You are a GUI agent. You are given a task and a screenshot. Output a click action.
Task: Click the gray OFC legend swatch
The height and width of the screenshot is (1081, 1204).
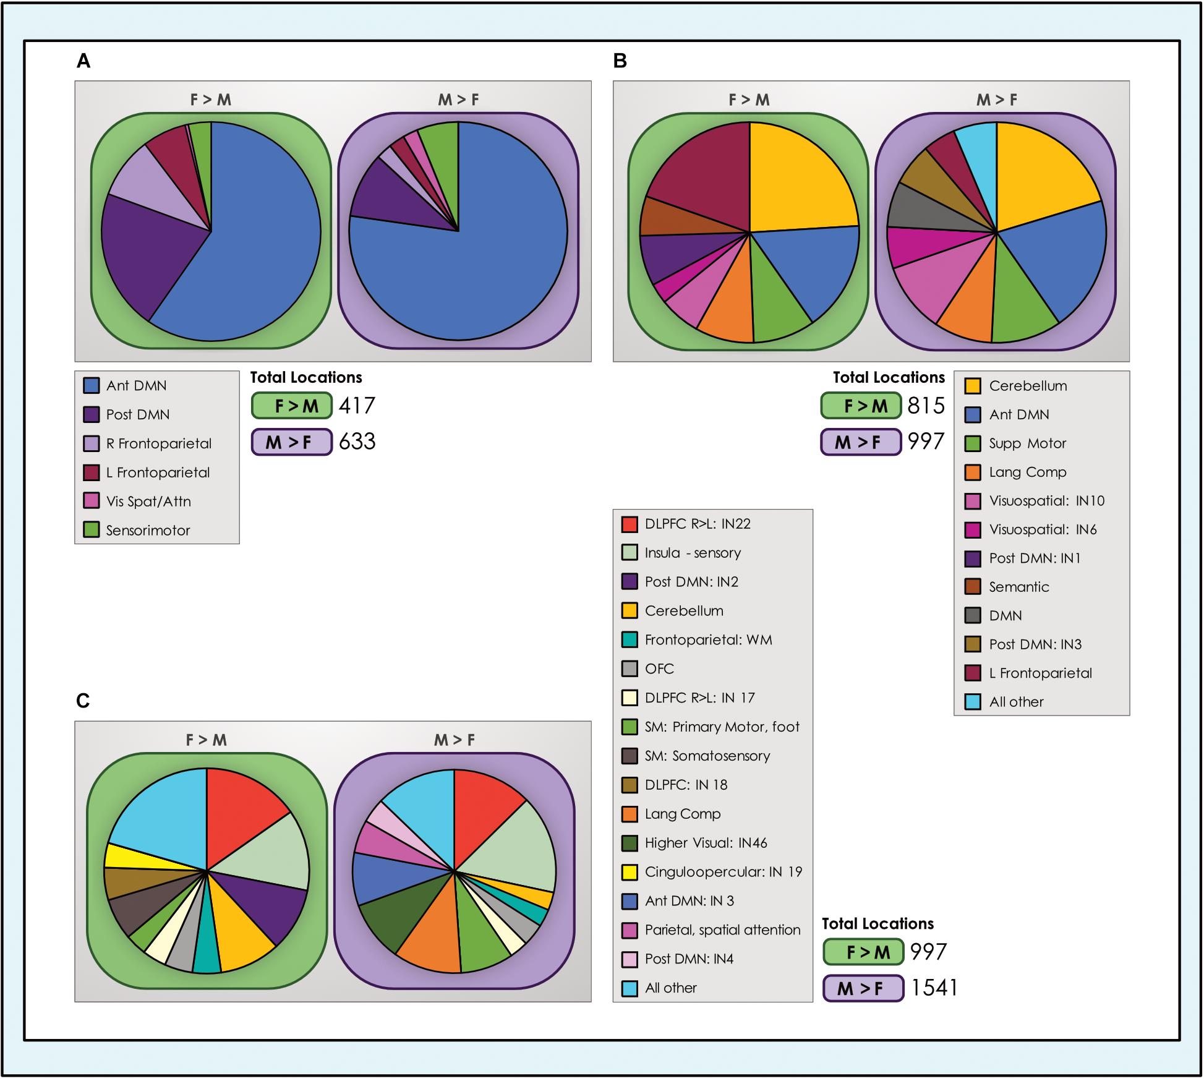(x=630, y=669)
